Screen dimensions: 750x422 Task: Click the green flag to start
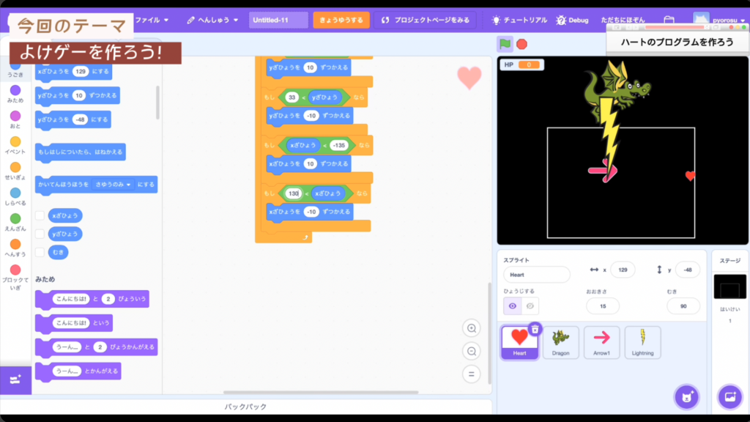pyautogui.click(x=505, y=44)
